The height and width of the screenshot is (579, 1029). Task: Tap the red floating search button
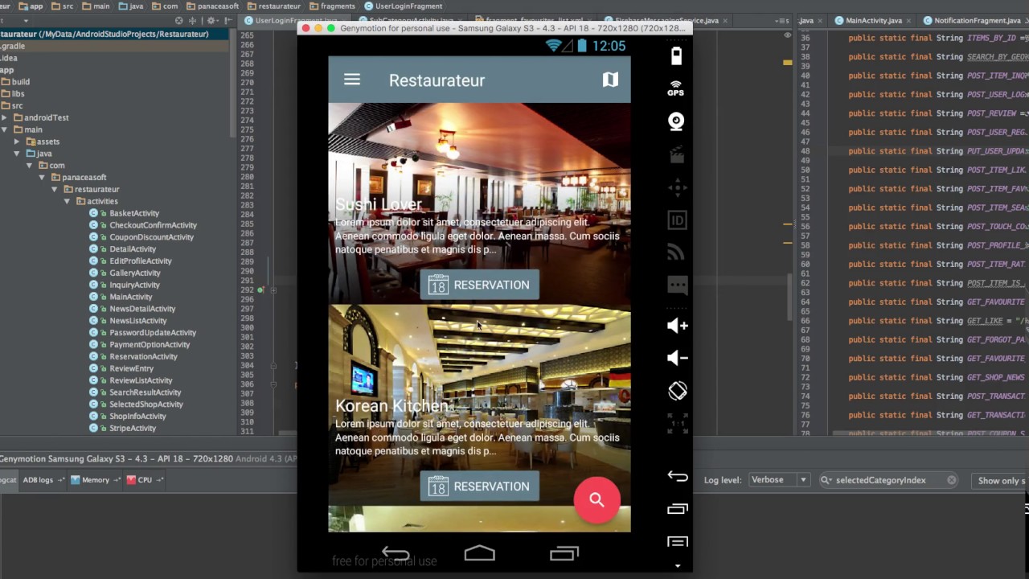pos(596,500)
